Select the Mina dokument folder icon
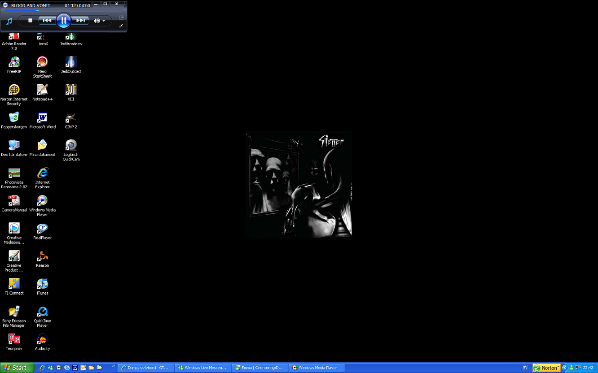The width and height of the screenshot is (598, 373). coord(42,148)
